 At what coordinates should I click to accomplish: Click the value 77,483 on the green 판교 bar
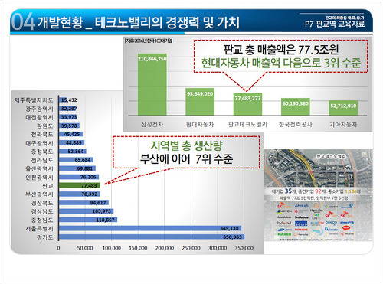(89, 185)
